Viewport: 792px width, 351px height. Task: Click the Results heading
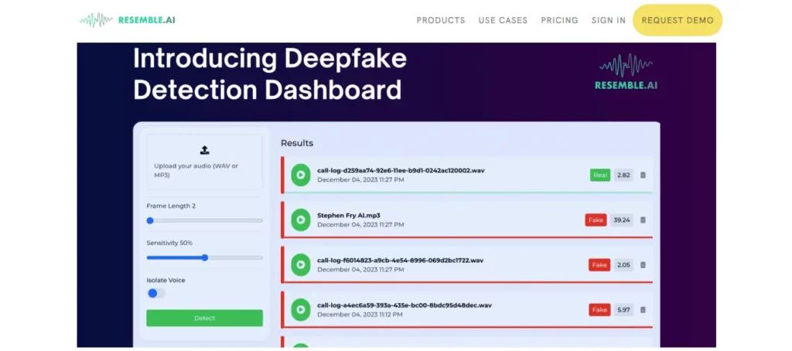[x=297, y=143]
